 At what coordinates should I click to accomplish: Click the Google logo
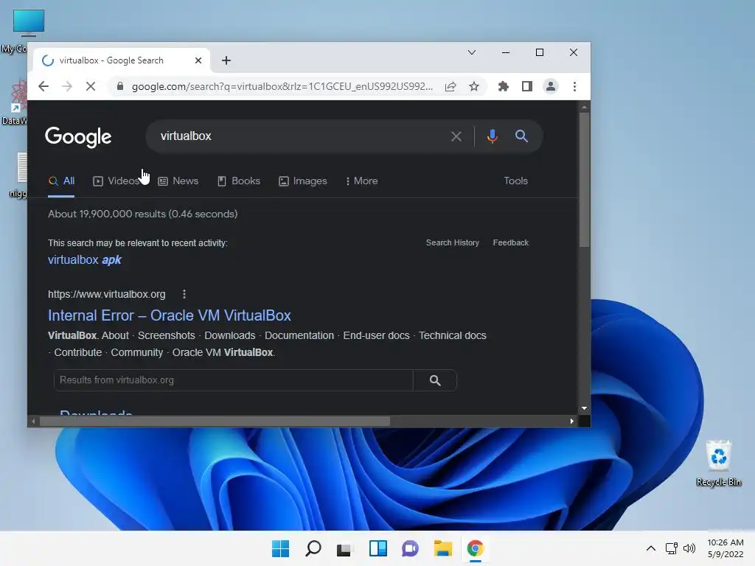tap(78, 137)
